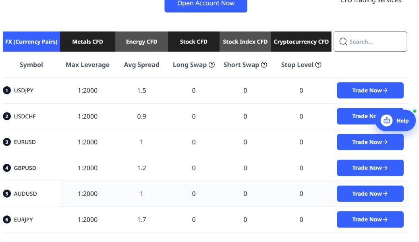419x242 pixels.
Task: Click the Short Swap column header text
Action: point(241,65)
